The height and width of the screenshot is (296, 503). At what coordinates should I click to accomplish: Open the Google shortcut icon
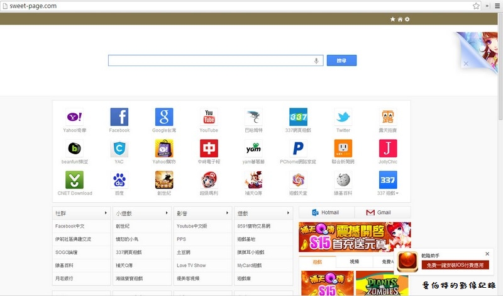point(164,117)
